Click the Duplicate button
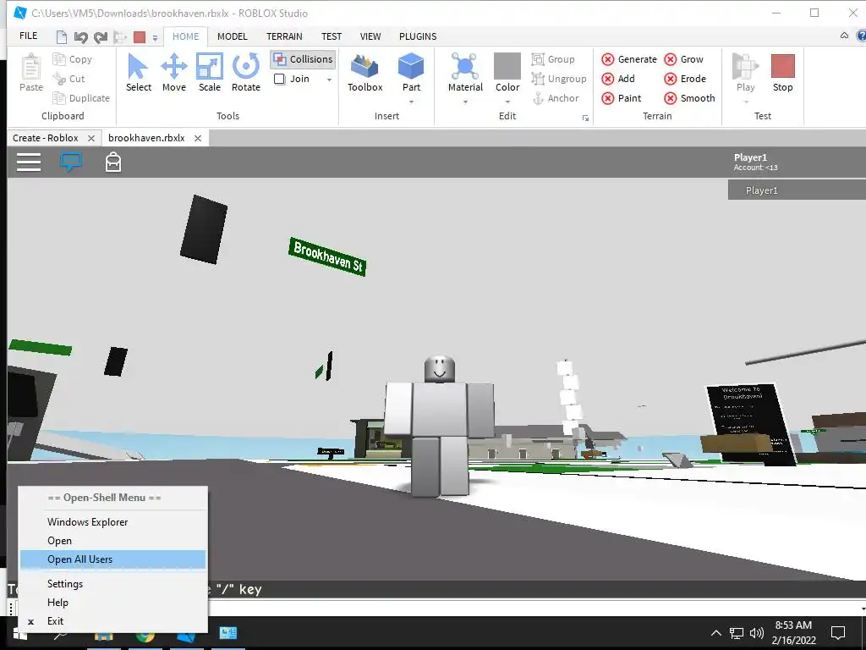 click(x=81, y=98)
